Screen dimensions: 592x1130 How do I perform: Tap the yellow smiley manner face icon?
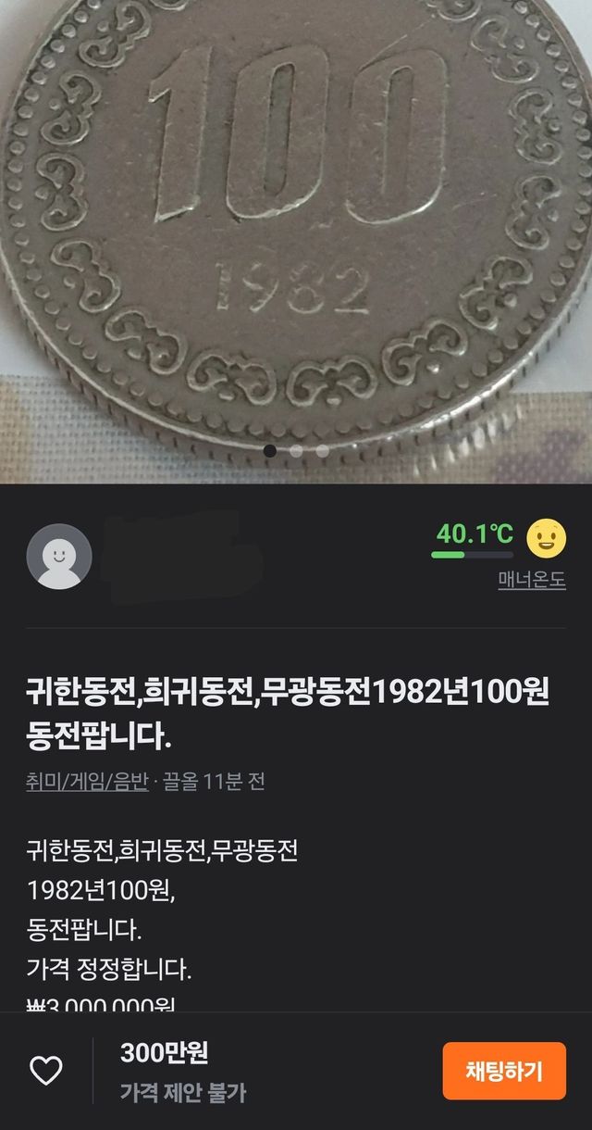click(546, 538)
